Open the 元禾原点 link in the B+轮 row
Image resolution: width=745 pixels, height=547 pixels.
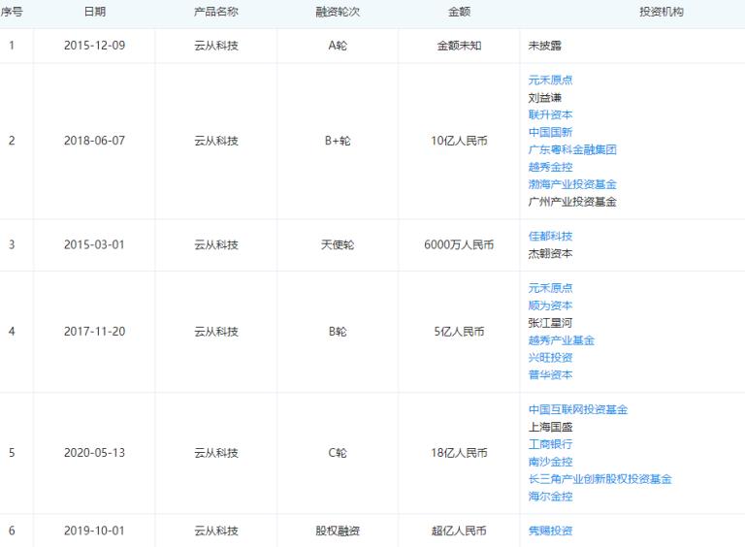coord(550,80)
